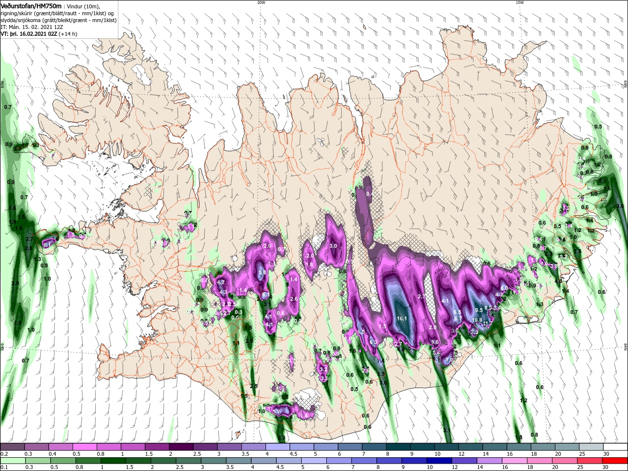Viewport: 628px width, 471px height.
Task: Click the red swatch ending the bottom legend row
Action: coord(615,461)
